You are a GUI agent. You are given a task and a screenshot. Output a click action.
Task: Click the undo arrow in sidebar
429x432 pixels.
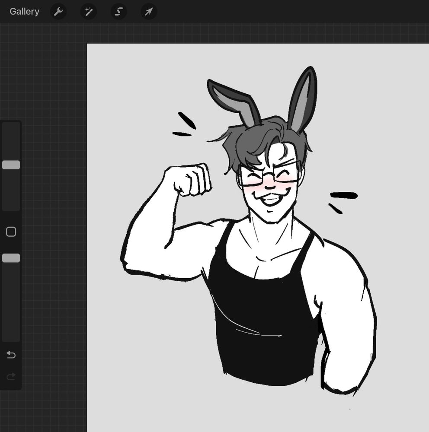tap(11, 355)
